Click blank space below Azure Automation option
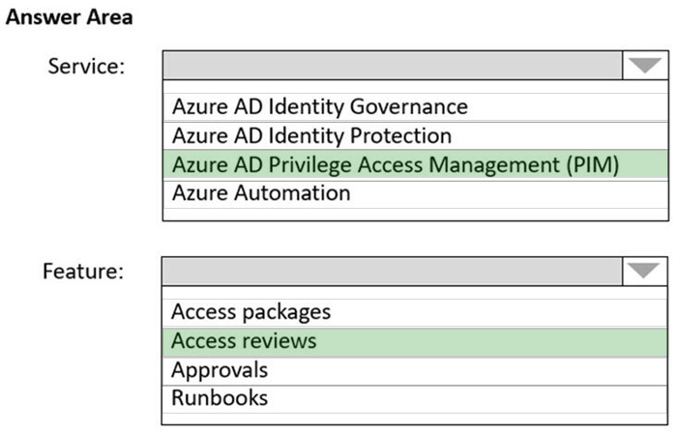 tap(416, 213)
